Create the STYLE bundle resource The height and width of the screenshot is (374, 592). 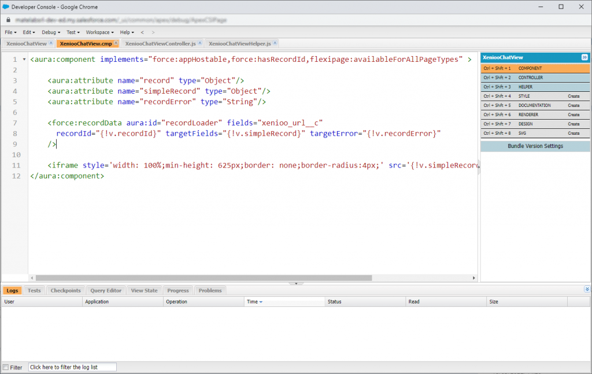[573, 96]
